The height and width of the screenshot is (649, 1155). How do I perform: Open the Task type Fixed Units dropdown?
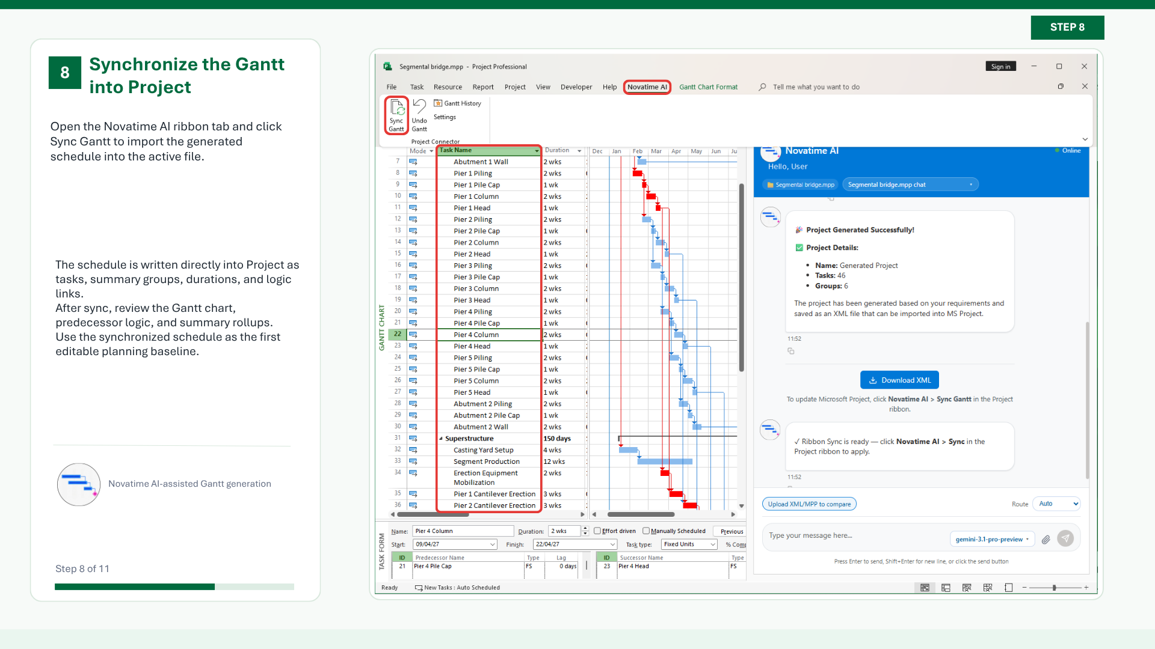pyautogui.click(x=713, y=544)
